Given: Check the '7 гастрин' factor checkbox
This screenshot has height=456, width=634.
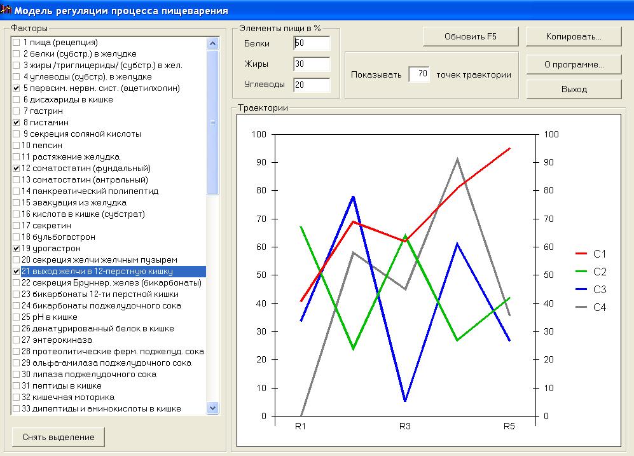Looking at the screenshot, I should (x=16, y=111).
